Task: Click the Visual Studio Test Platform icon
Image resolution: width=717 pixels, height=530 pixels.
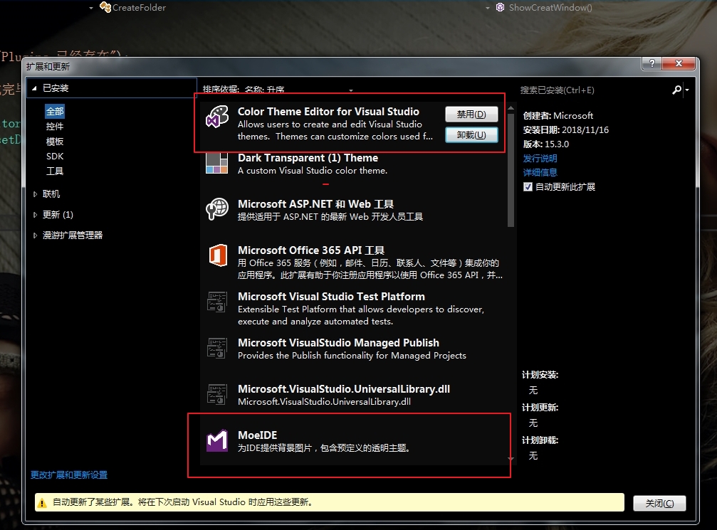Action: coord(216,302)
